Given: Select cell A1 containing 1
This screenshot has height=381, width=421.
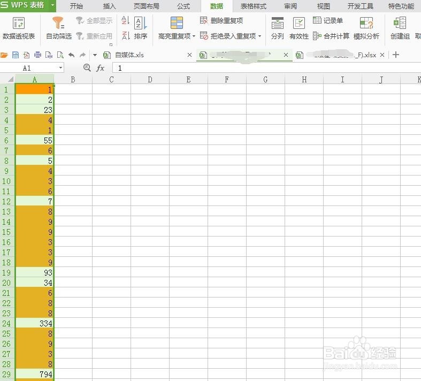Looking at the screenshot, I should tap(35, 89).
